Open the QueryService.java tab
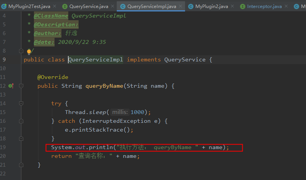 click(x=89, y=6)
